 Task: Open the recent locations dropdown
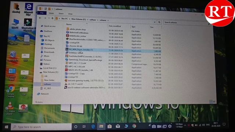click(x=49, y=18)
